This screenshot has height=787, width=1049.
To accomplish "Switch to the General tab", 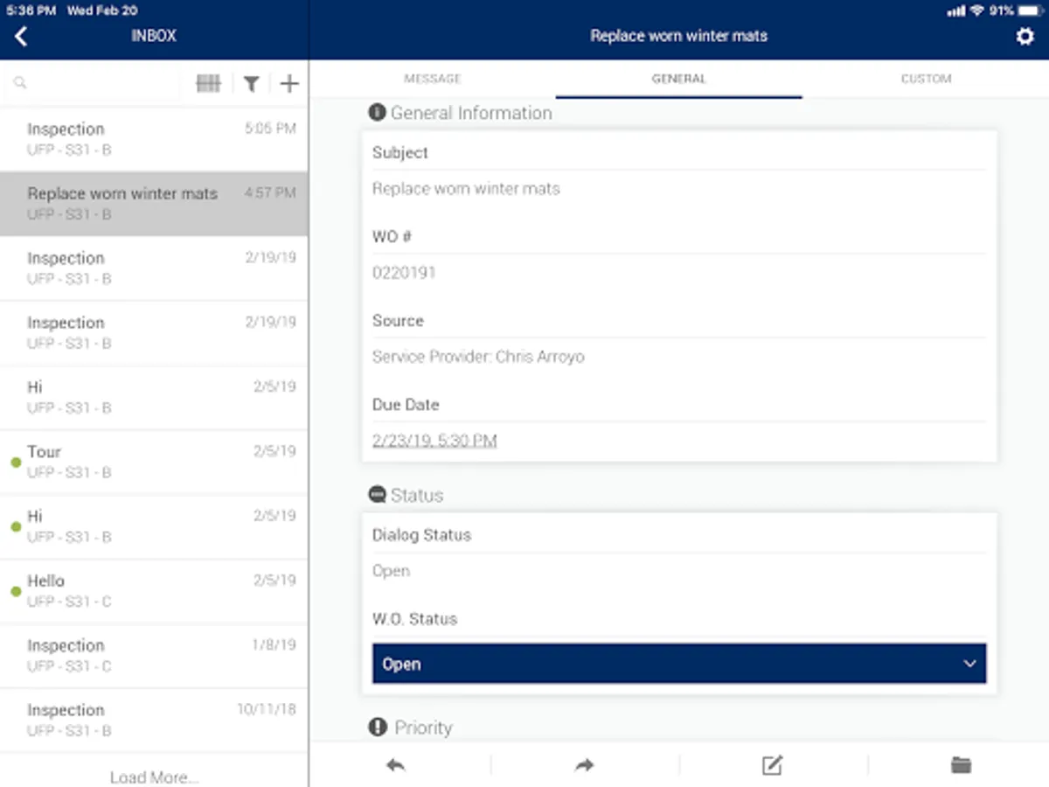I will click(679, 79).
